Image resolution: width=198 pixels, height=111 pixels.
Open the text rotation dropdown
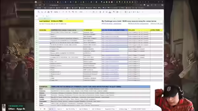click(x=138, y=12)
